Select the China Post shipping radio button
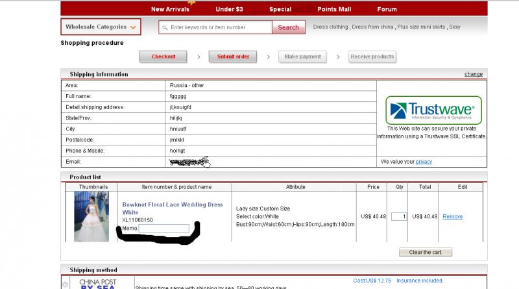Image resolution: width=519 pixels, height=289 pixels. (65, 284)
